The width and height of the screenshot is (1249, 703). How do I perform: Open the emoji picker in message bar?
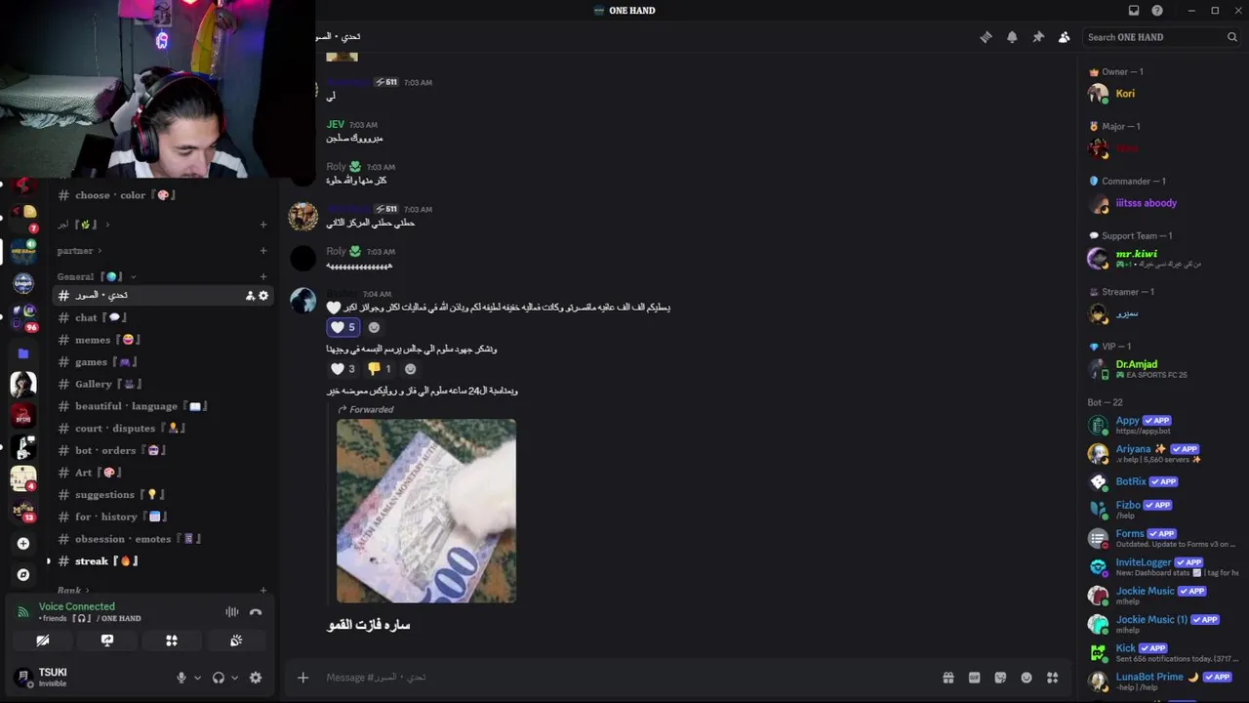pos(1027,678)
